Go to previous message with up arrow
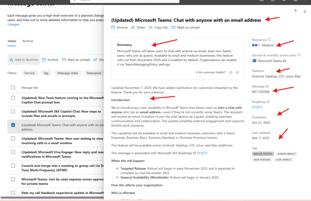Screen dimensions: 311x201 (x=296, y=11)
